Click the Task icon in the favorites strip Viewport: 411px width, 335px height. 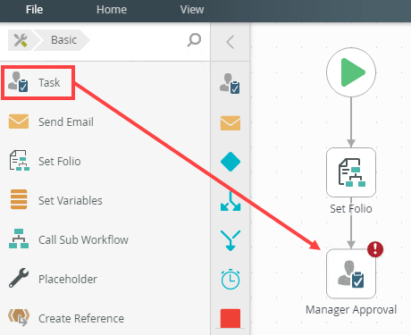[x=231, y=84]
